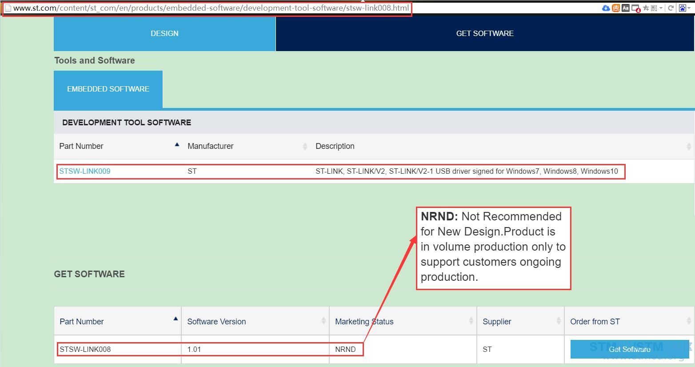Reload the page with the refresh icon
The height and width of the screenshot is (367, 695).
point(671,8)
